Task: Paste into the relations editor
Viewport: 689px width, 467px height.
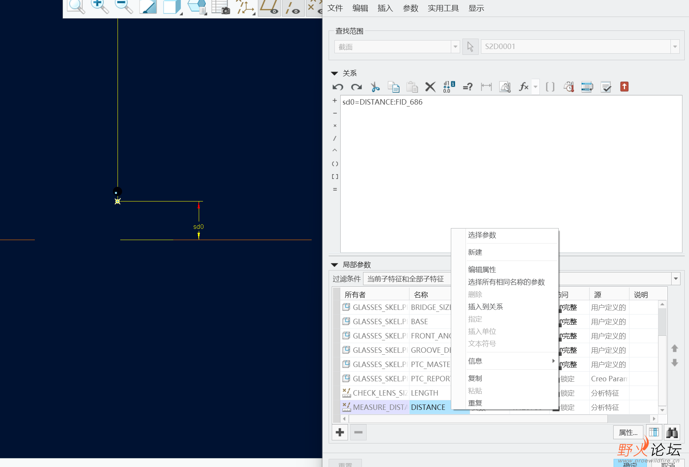Action: point(412,87)
